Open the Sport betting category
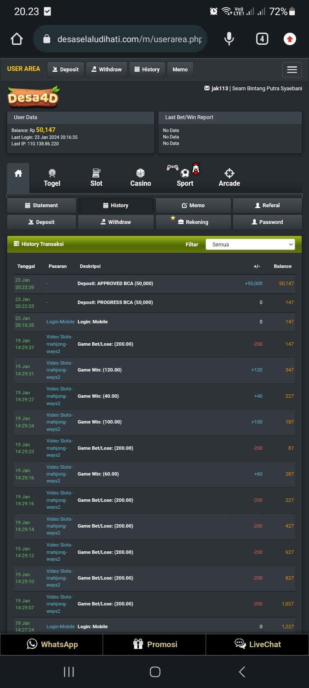309x688 pixels. tap(185, 178)
